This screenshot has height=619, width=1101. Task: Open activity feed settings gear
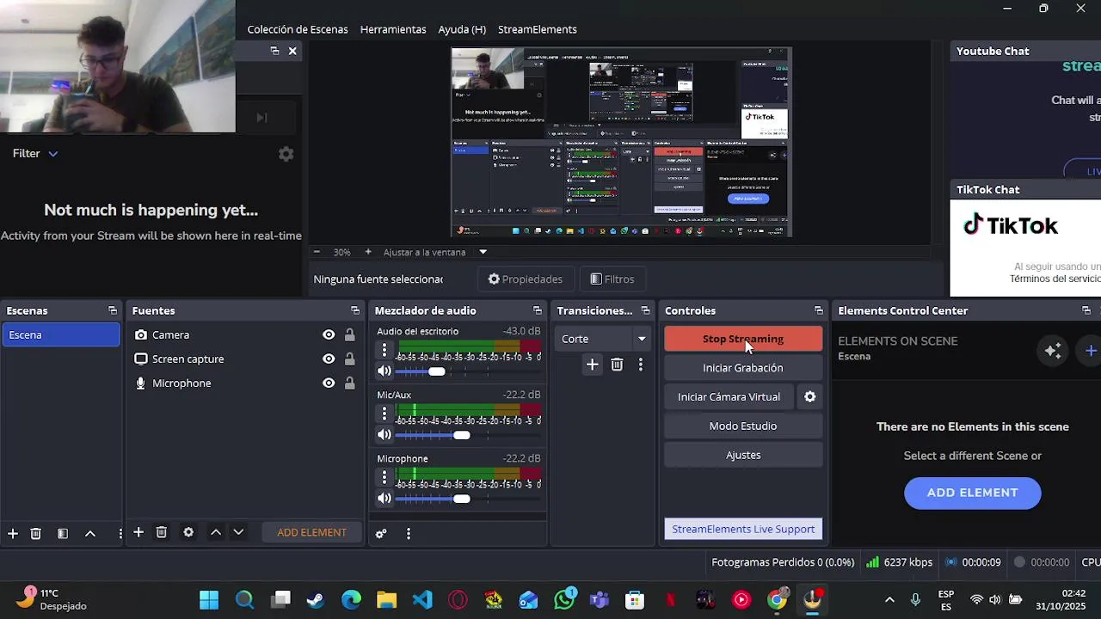coord(286,154)
